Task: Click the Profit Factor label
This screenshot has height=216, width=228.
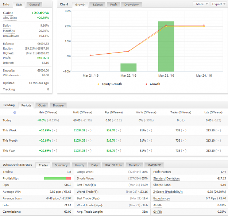Action: click(x=162, y=172)
